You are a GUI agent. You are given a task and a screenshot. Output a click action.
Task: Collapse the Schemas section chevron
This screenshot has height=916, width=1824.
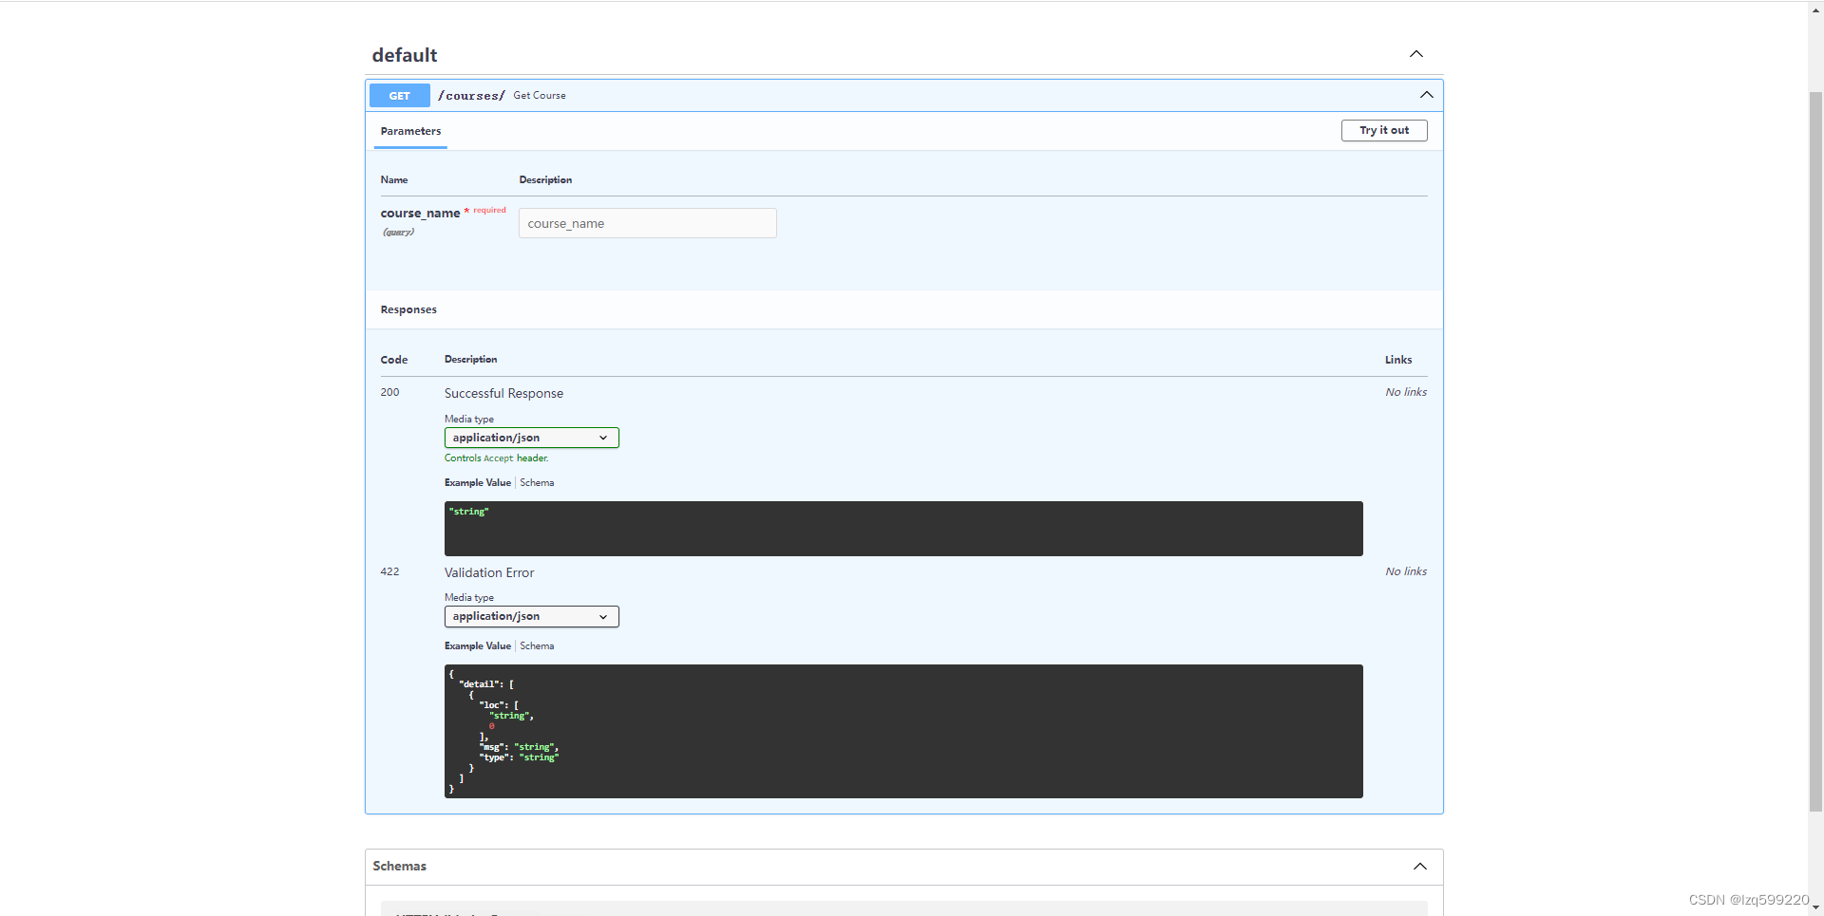pyautogui.click(x=1419, y=866)
